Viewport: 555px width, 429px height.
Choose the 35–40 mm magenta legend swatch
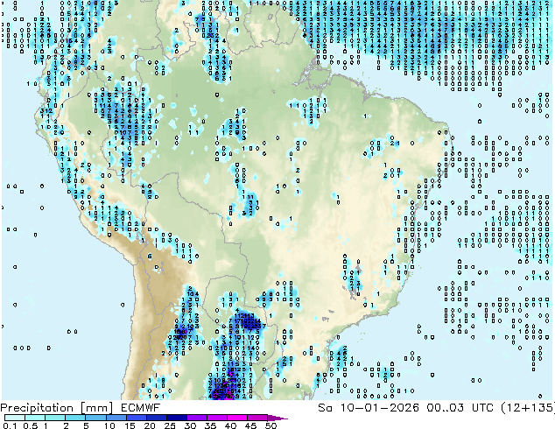pos(216,418)
